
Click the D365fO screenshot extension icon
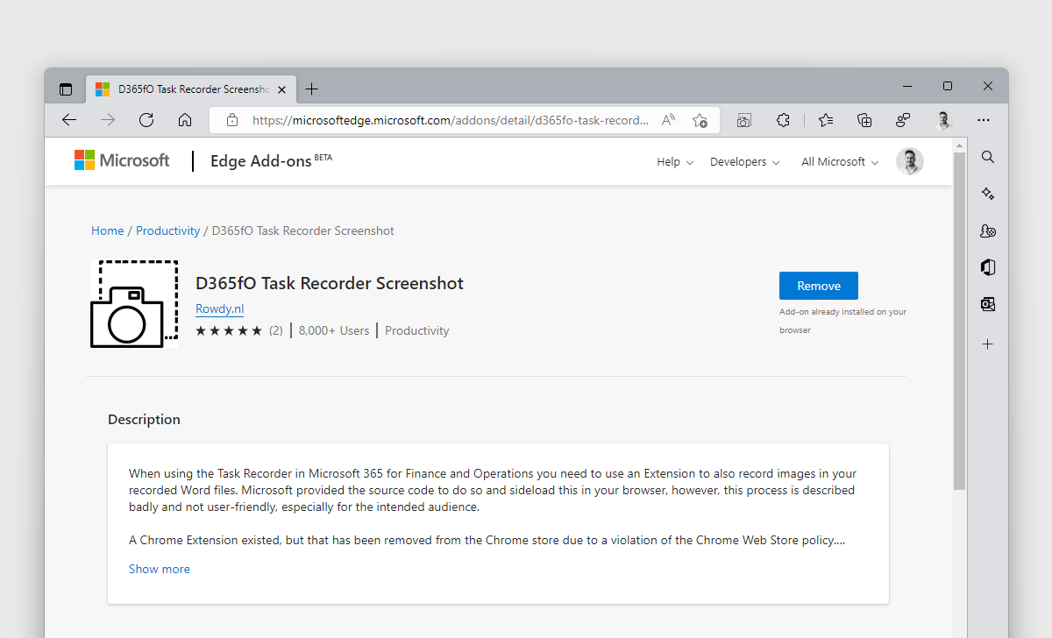click(744, 120)
